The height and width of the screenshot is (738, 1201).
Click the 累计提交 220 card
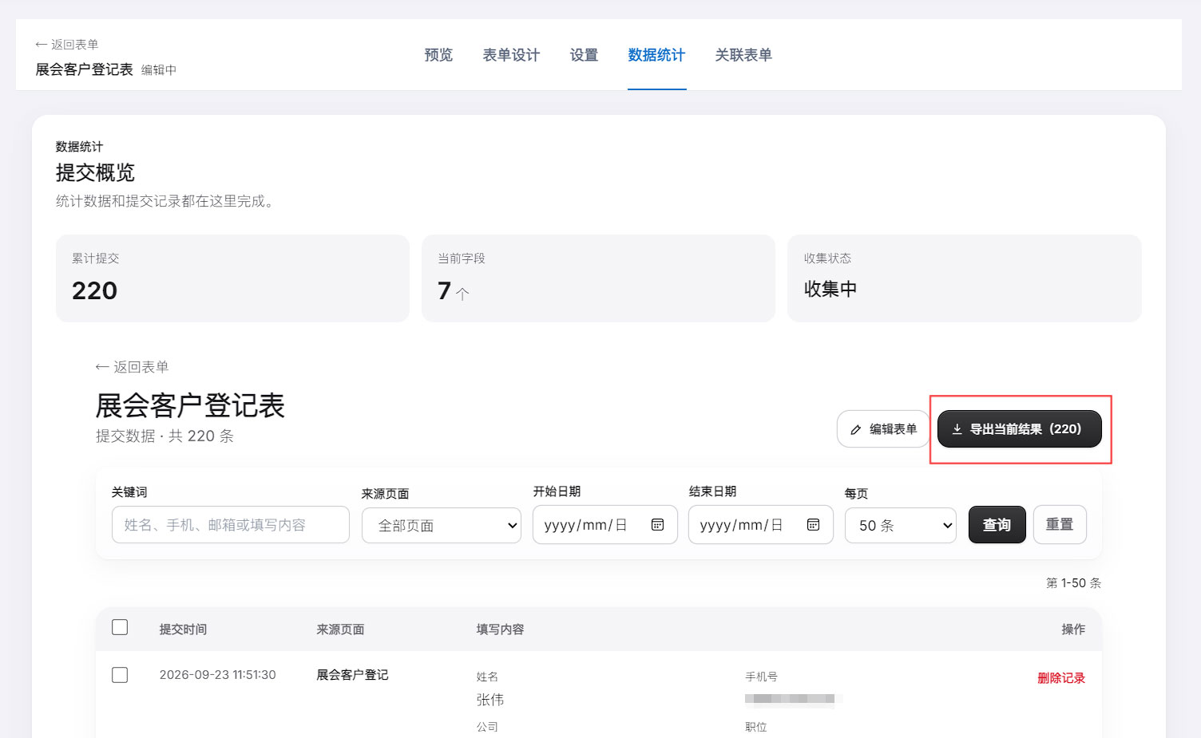[x=232, y=278]
